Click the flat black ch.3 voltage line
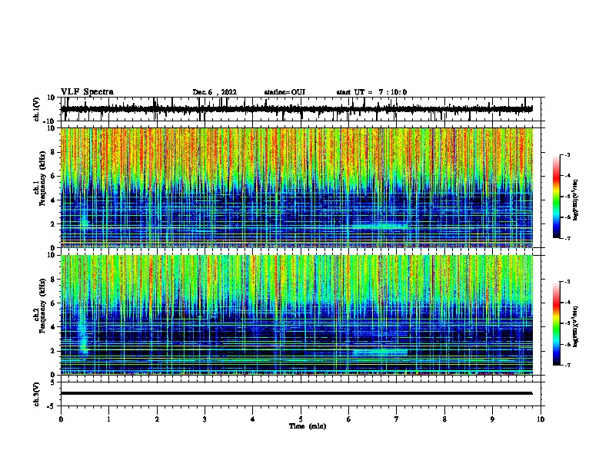Image resolution: width=609 pixels, height=470 pixels. tap(297, 393)
